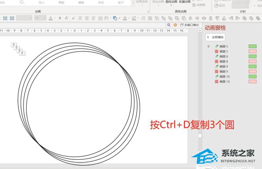The width and height of the screenshot is (262, 169).
Task: Click the font color A icon
Action: 51,18
